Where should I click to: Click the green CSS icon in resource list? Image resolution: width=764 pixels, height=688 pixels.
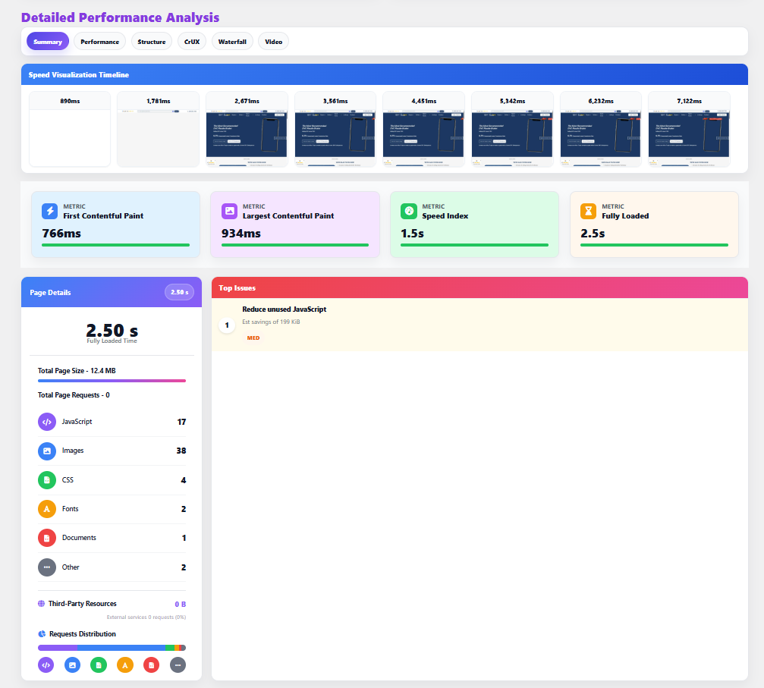(46, 480)
